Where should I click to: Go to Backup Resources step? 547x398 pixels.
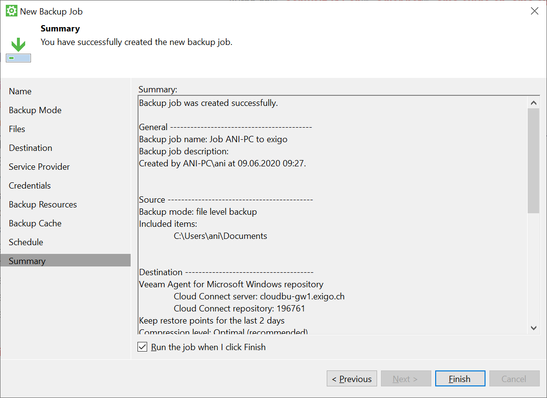click(43, 204)
